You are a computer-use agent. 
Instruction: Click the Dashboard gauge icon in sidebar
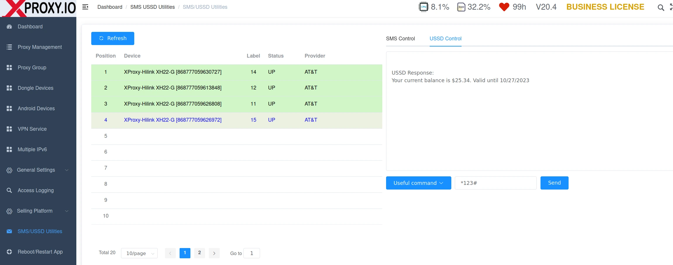point(9,27)
